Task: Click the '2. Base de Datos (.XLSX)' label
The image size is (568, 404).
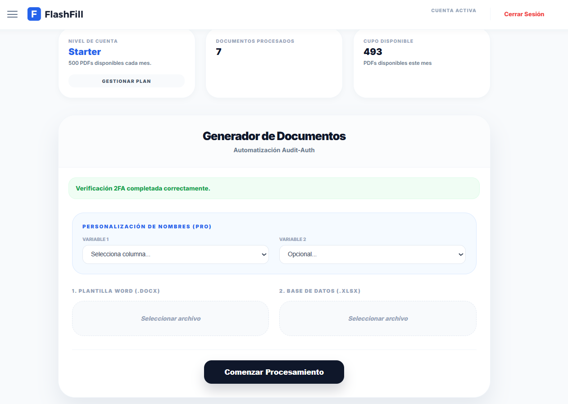Action: (320, 291)
